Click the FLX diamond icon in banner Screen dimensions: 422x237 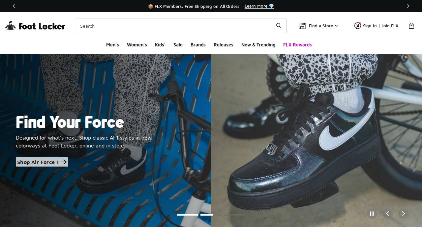pyautogui.click(x=271, y=6)
